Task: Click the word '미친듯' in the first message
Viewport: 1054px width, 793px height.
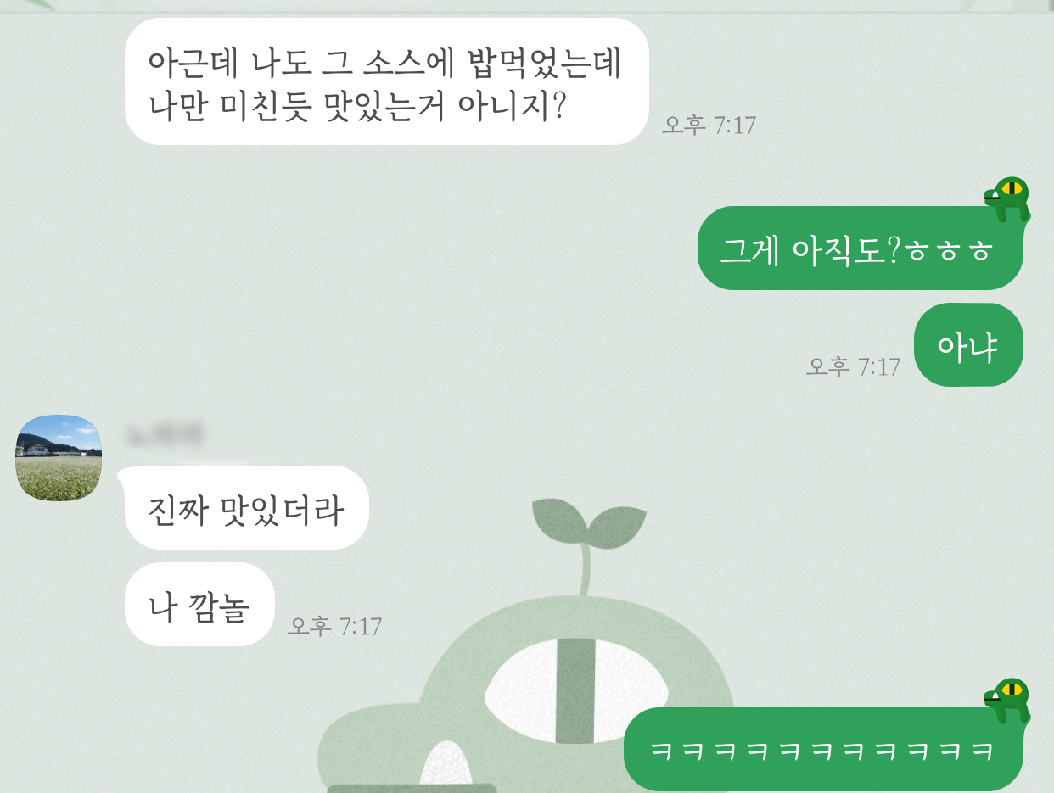Action: (x=272, y=106)
